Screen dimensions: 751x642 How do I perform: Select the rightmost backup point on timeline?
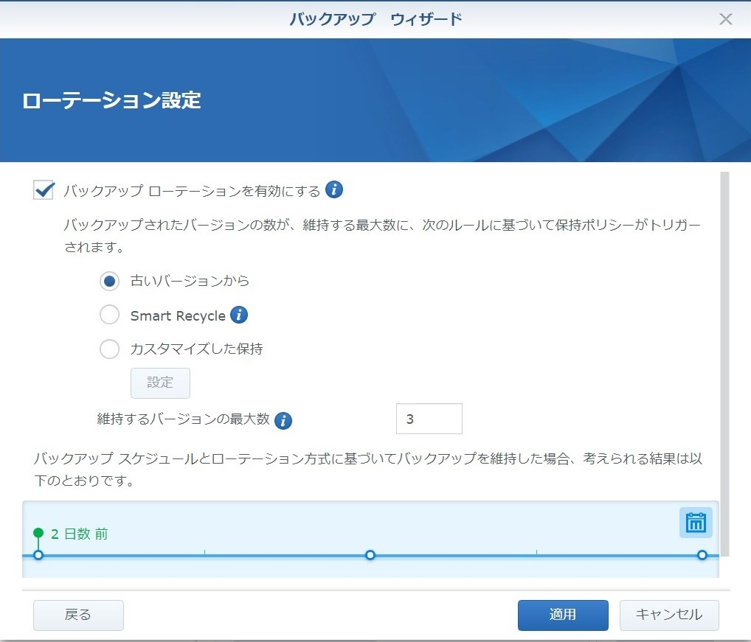pyautogui.click(x=702, y=555)
